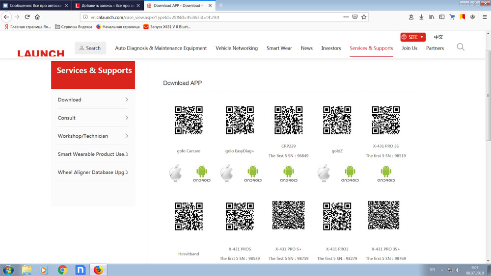The height and width of the screenshot is (276, 491).
Task: Open Windows Start menu
Action: coord(8,270)
